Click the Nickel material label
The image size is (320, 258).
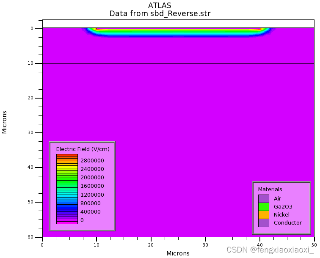pyautogui.click(x=281, y=214)
